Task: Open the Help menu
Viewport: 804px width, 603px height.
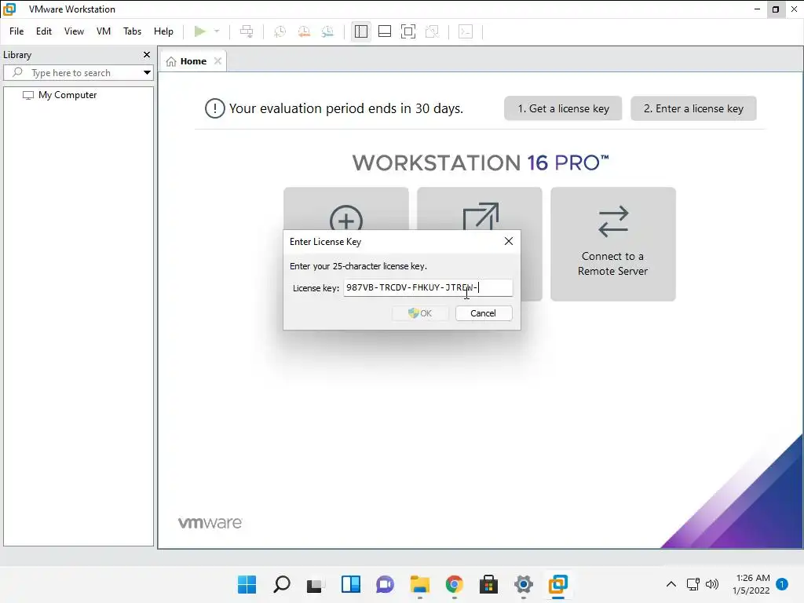Action: pos(163,31)
